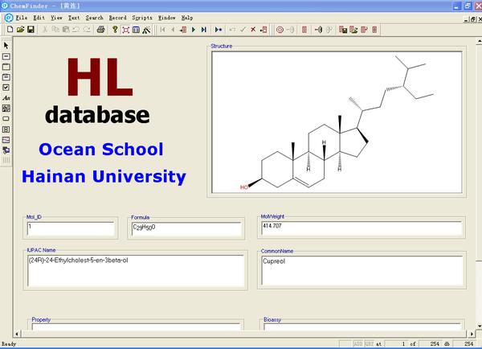Click the Formula field showing C29H50O
The image size is (482, 349).
click(x=186, y=229)
